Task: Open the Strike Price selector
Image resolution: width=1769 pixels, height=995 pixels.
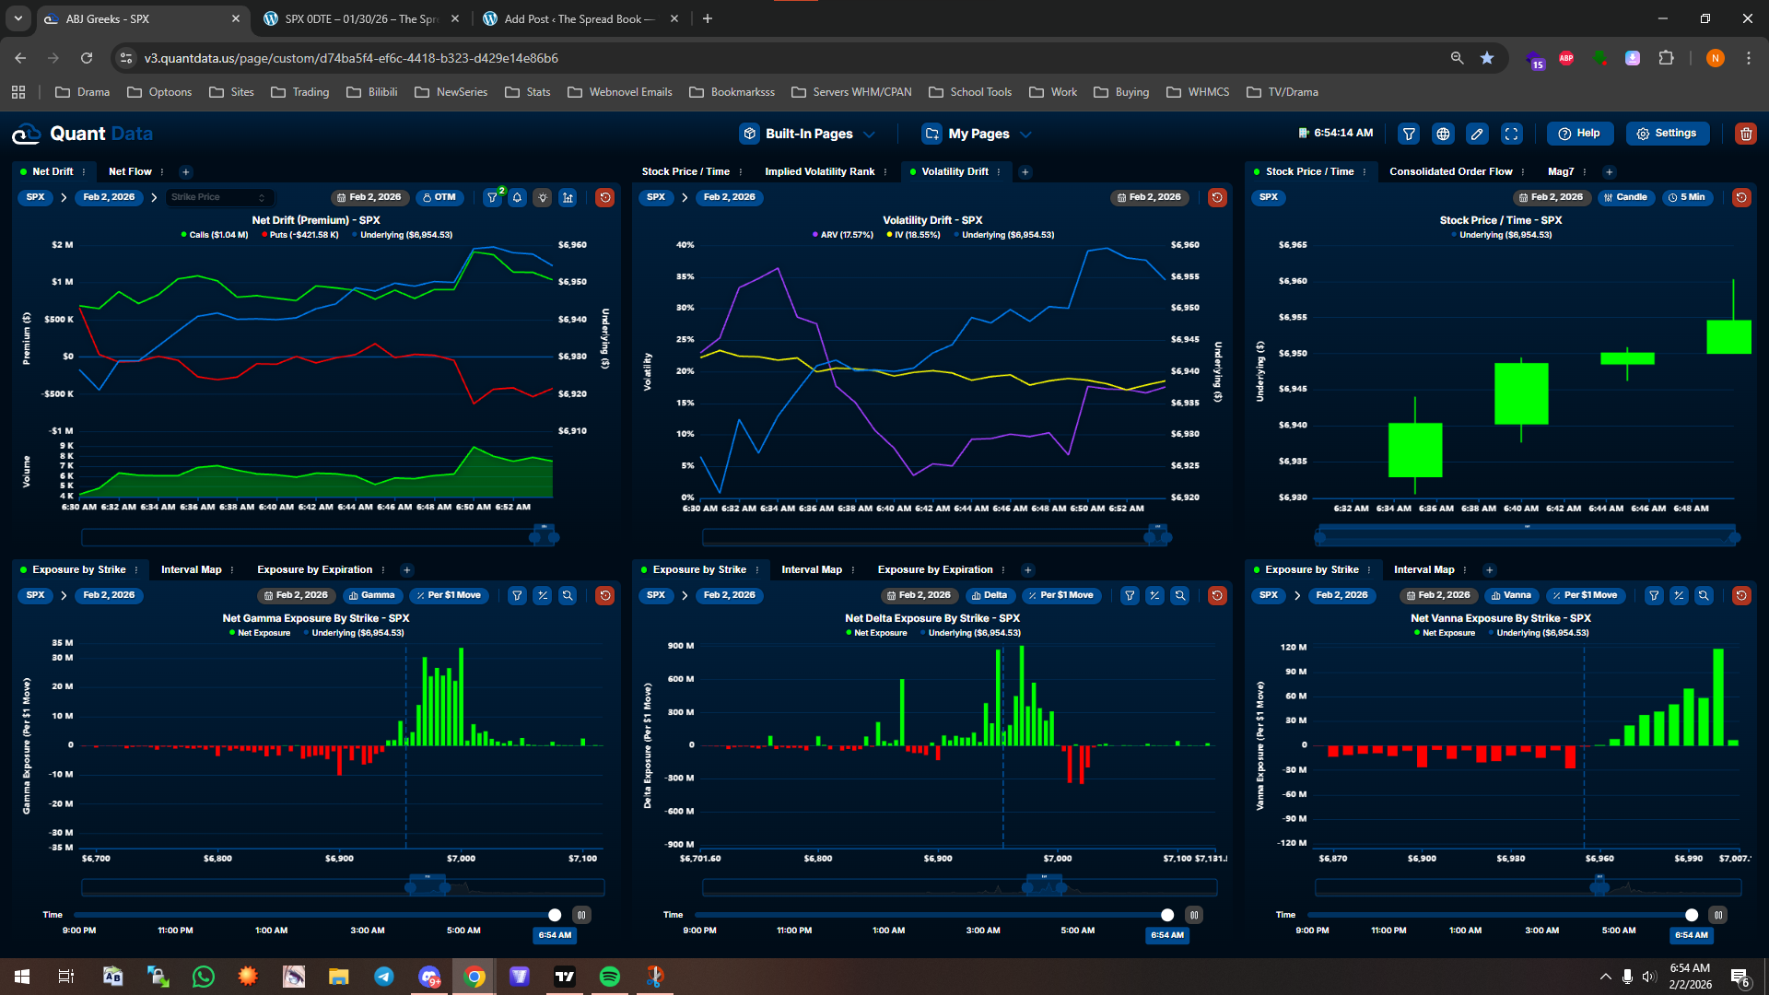Action: coord(219,197)
